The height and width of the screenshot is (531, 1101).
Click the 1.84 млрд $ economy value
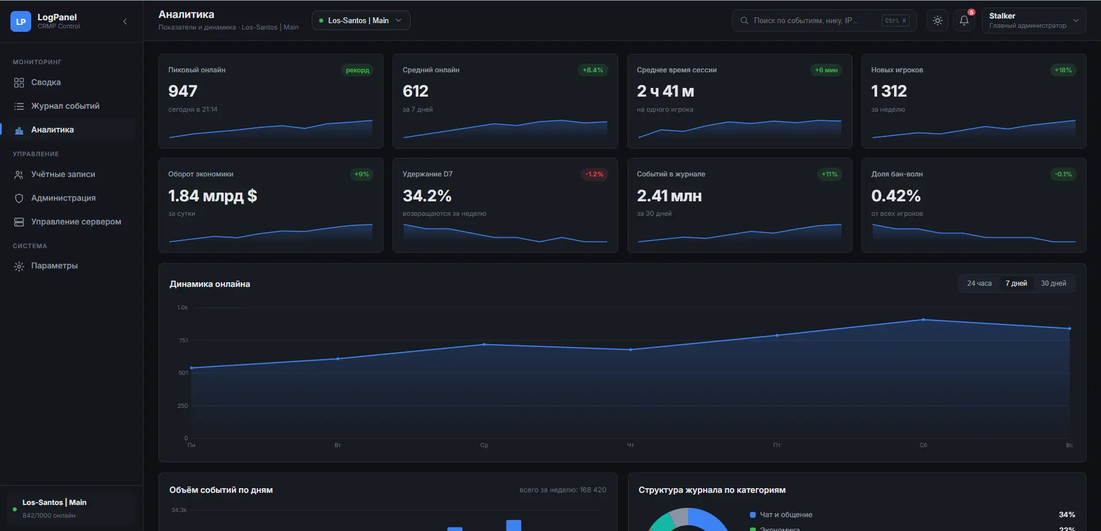coord(213,196)
